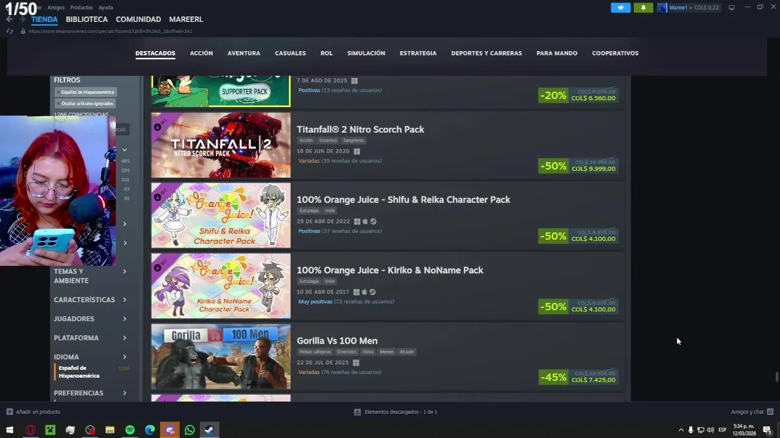Open WhatsApp from the taskbar
The width and height of the screenshot is (780, 438).
coord(190,430)
